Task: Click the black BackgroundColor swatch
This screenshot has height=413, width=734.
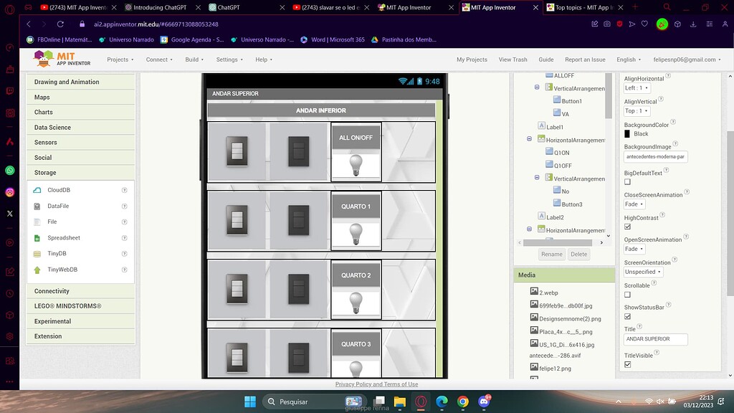Action: 627,133
